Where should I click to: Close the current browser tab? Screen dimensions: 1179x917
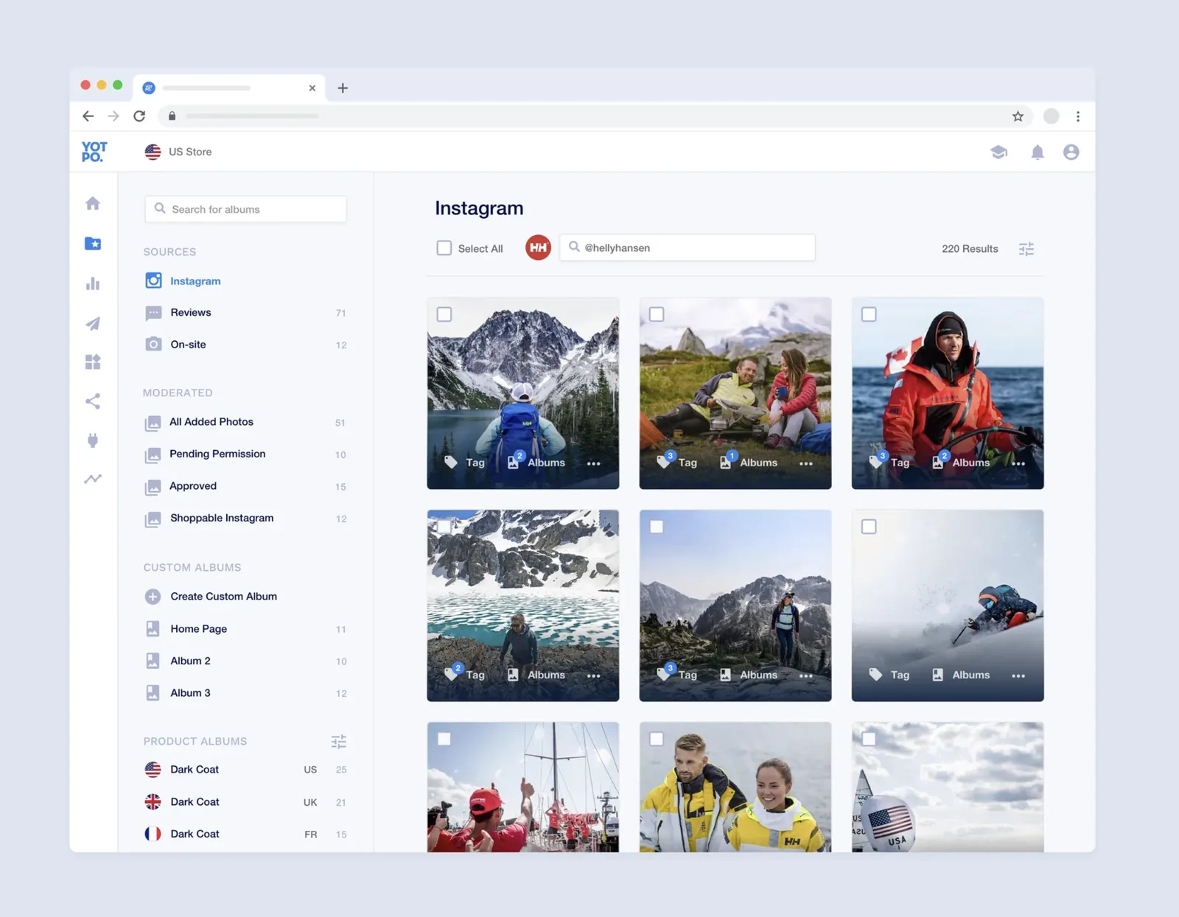(312, 88)
